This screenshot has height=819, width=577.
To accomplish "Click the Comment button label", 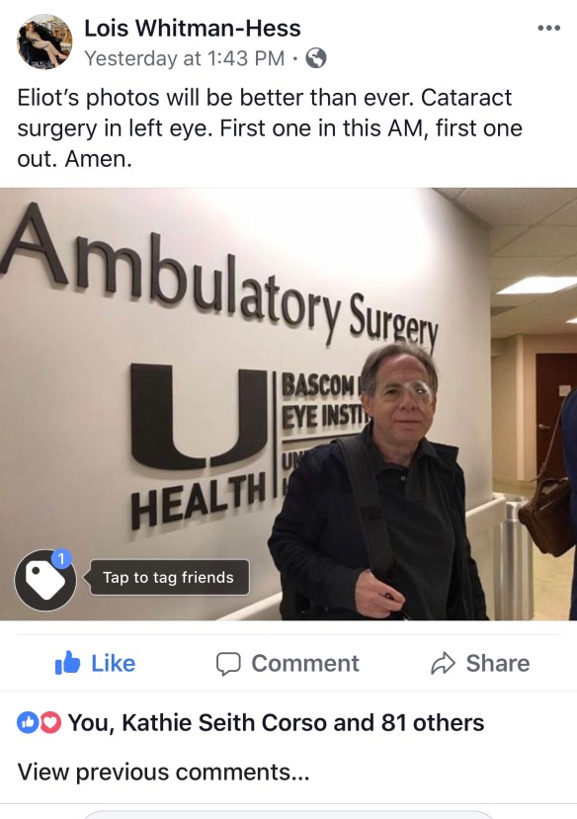I will (305, 663).
